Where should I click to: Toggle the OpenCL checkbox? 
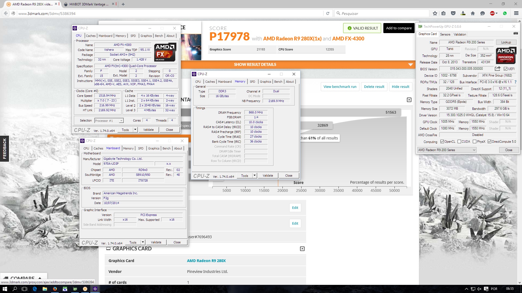pos(442,142)
